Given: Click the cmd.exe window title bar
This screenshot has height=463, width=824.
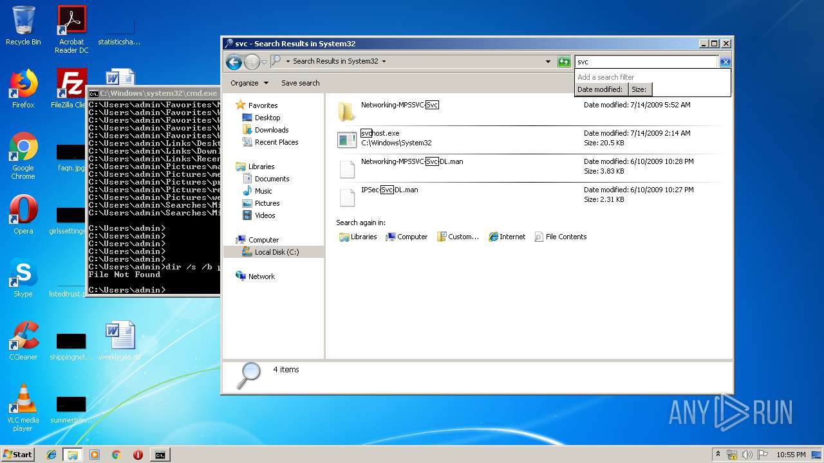Looking at the screenshot, I should pos(154,93).
